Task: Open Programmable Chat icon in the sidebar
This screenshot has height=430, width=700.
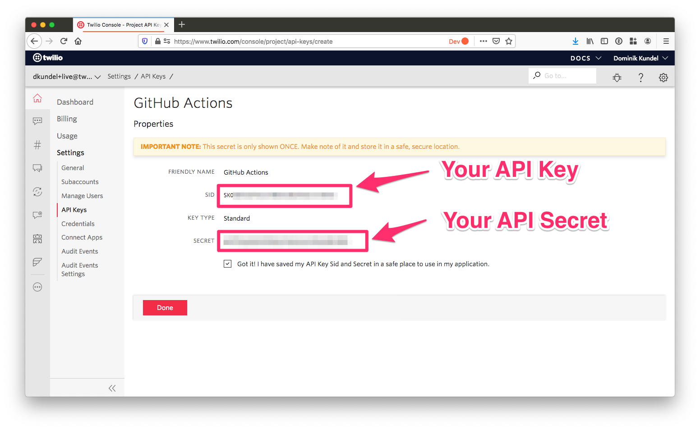Action: [x=37, y=168]
